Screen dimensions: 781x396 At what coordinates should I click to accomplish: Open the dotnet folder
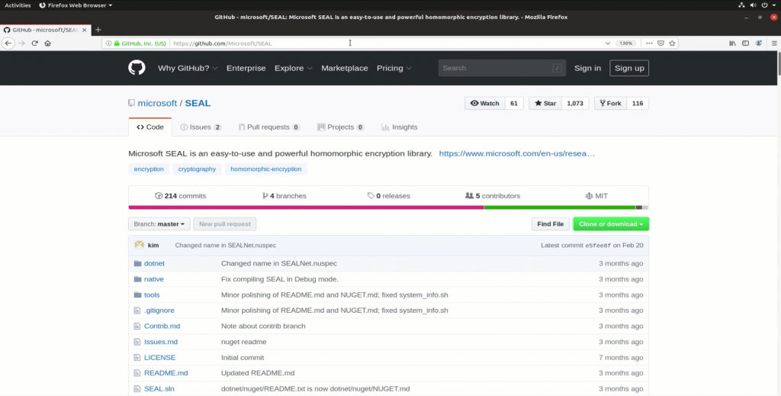(154, 263)
